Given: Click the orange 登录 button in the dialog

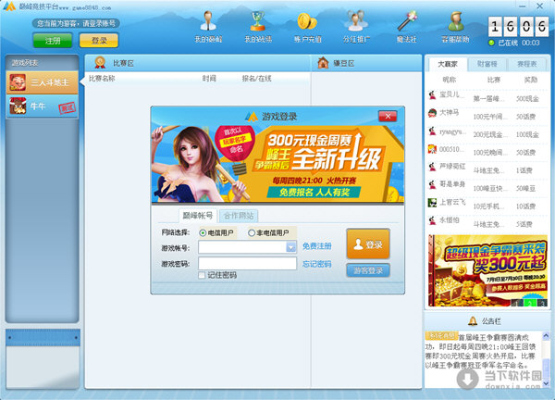Looking at the screenshot, I should (x=367, y=244).
